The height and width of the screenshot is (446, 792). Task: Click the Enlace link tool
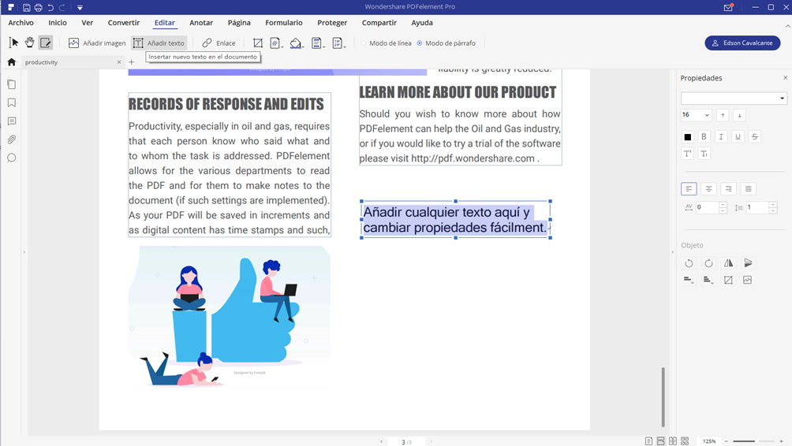[219, 43]
